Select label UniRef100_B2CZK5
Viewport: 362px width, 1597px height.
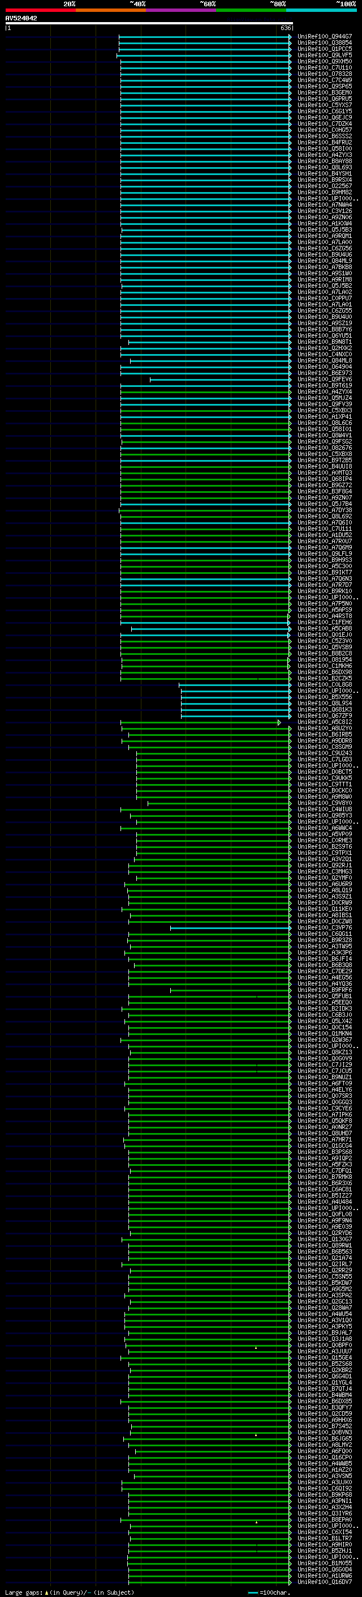pos(325,678)
